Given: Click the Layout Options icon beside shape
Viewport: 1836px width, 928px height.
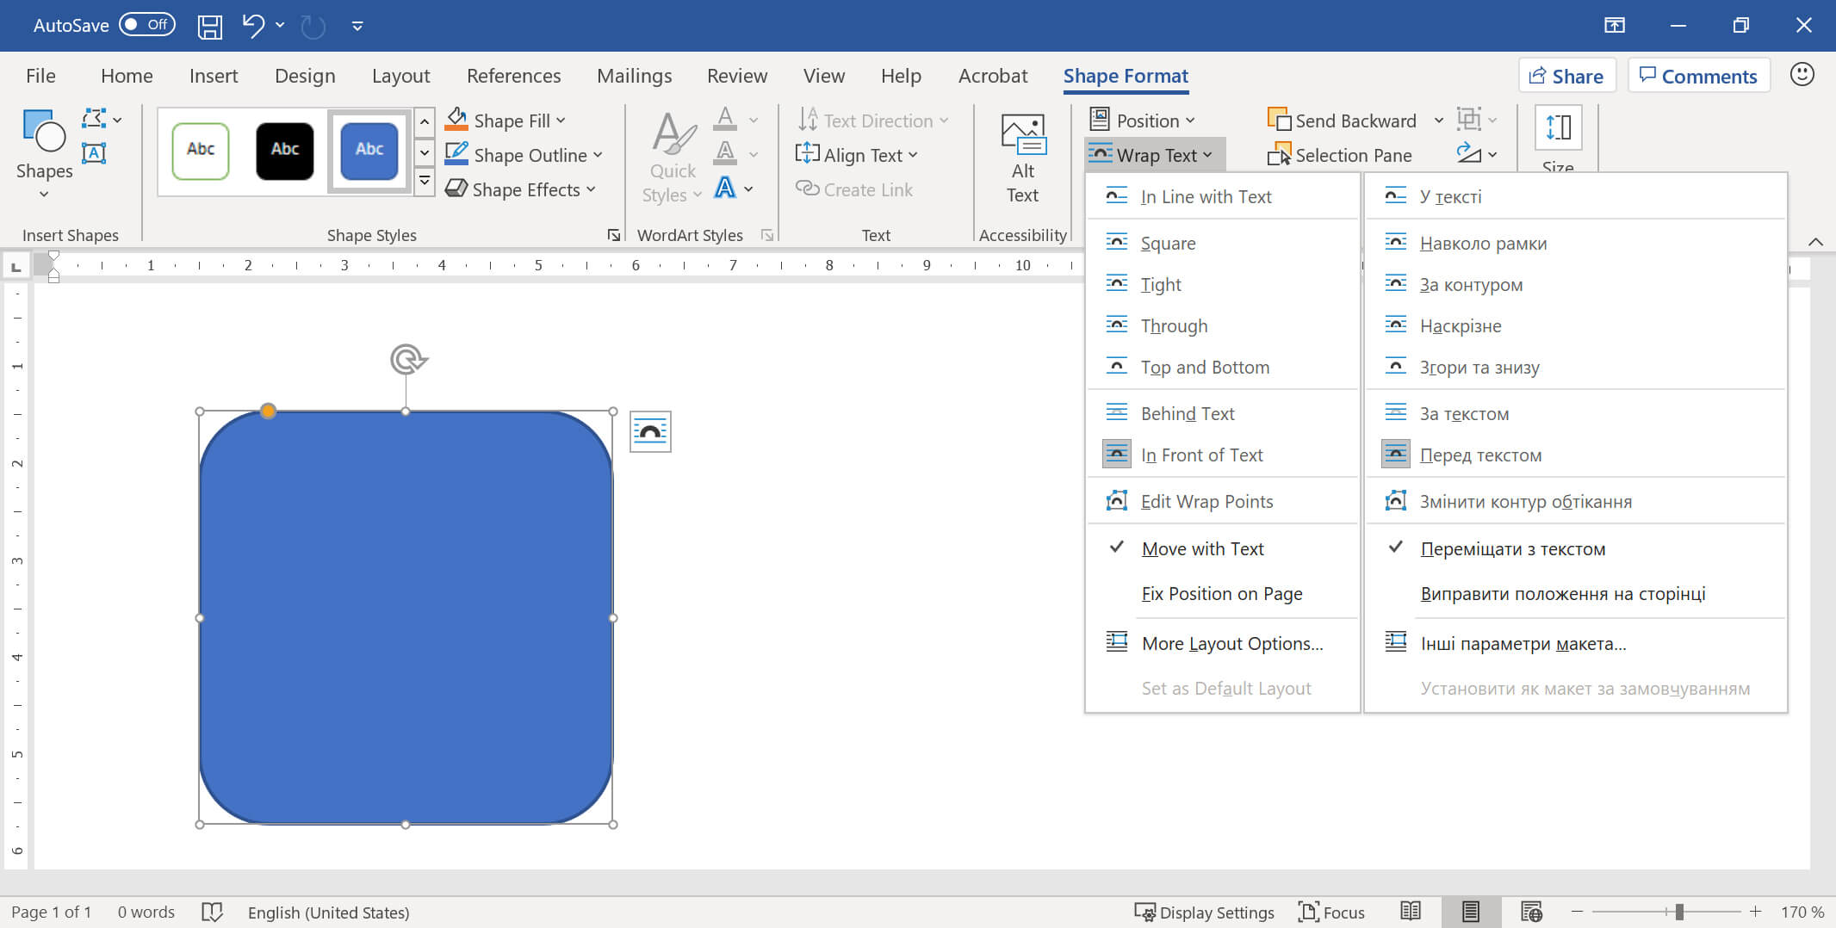Looking at the screenshot, I should pos(650,431).
